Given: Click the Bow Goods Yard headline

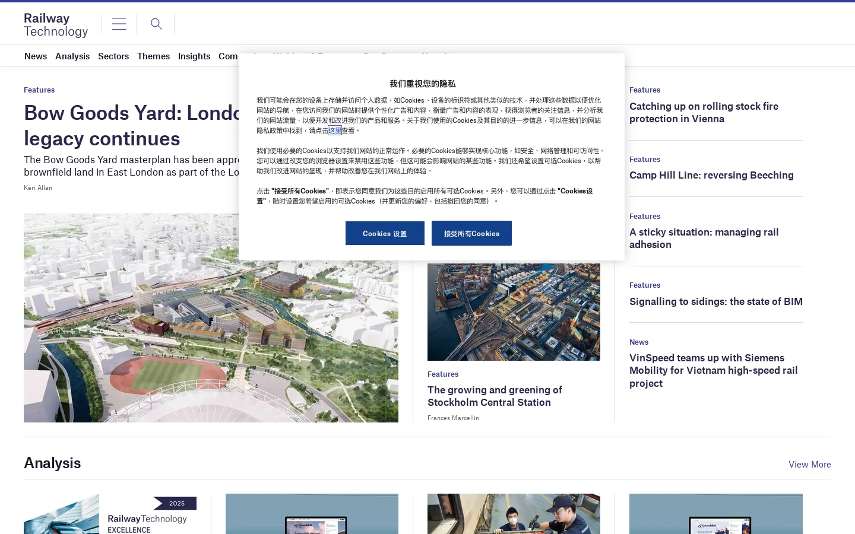Looking at the screenshot, I should pyautogui.click(x=132, y=125).
